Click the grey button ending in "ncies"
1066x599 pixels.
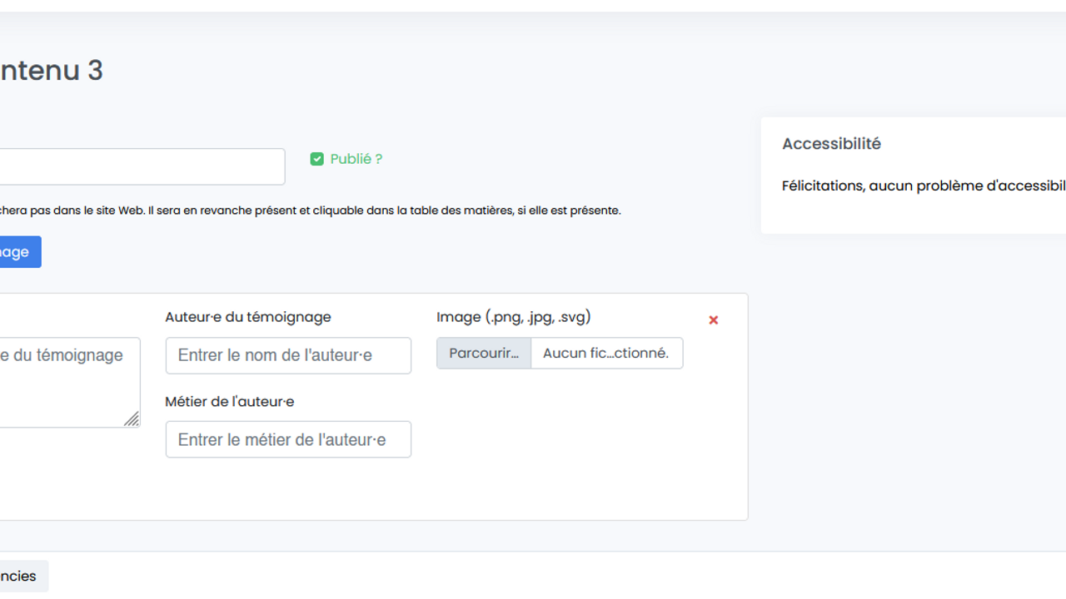[20, 577]
